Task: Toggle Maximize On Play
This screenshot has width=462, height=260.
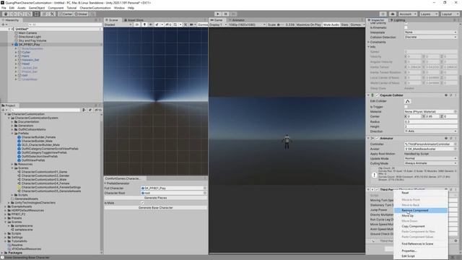Action: tap(308, 25)
